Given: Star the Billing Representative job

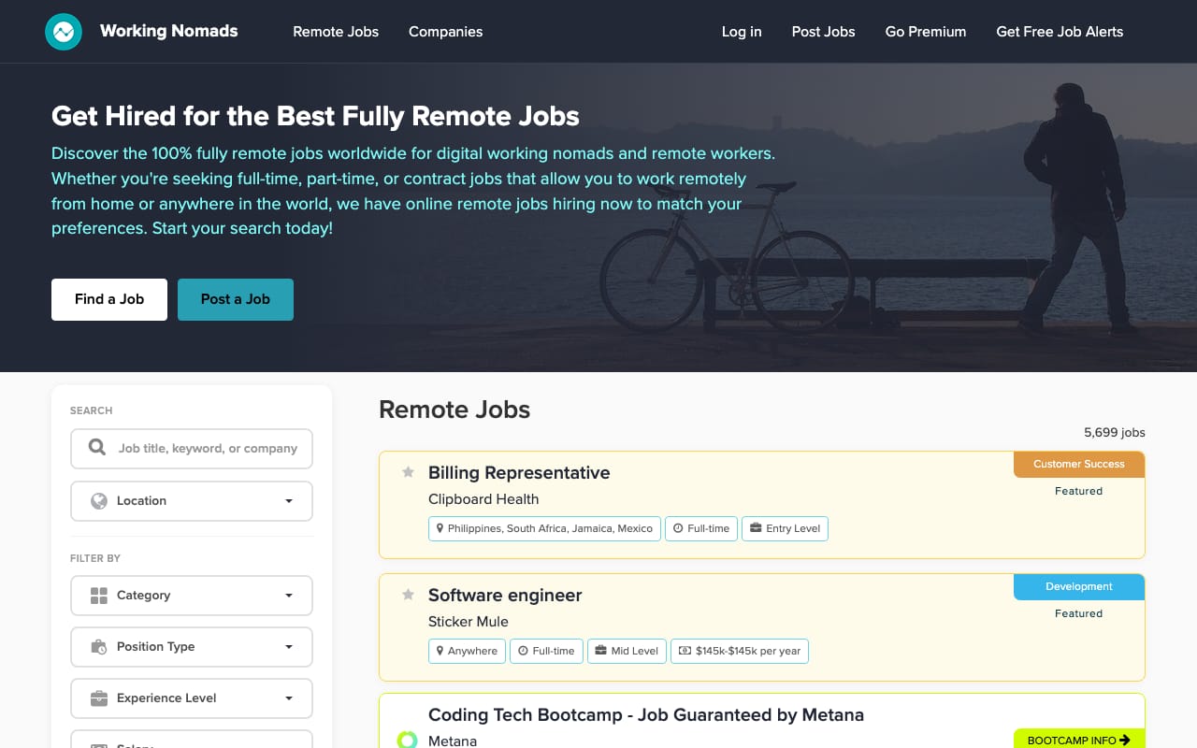Looking at the screenshot, I should coord(408,472).
